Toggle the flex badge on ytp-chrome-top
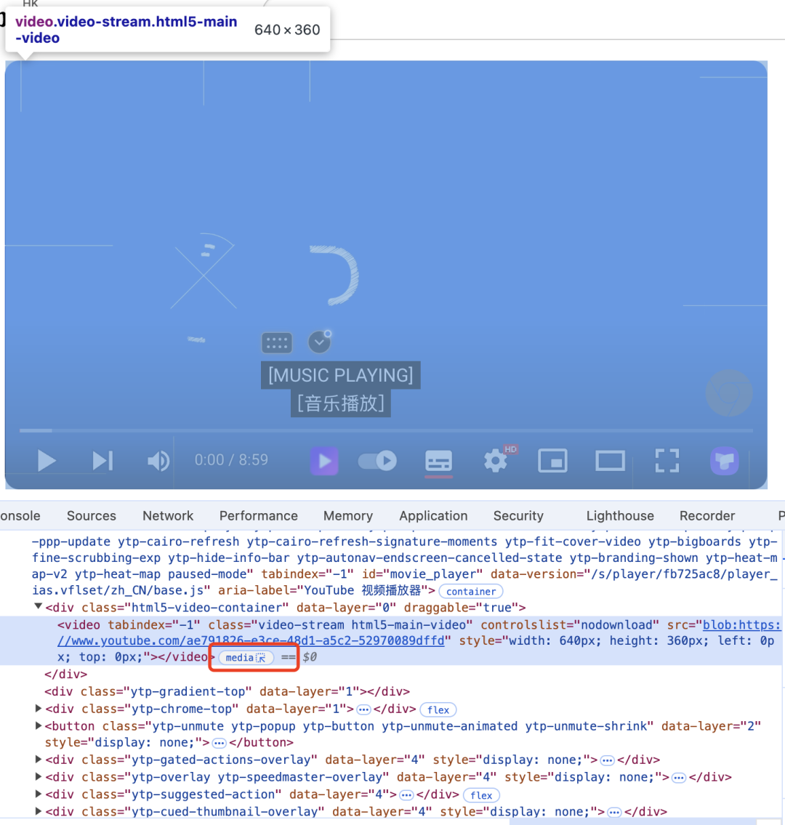 (438, 709)
